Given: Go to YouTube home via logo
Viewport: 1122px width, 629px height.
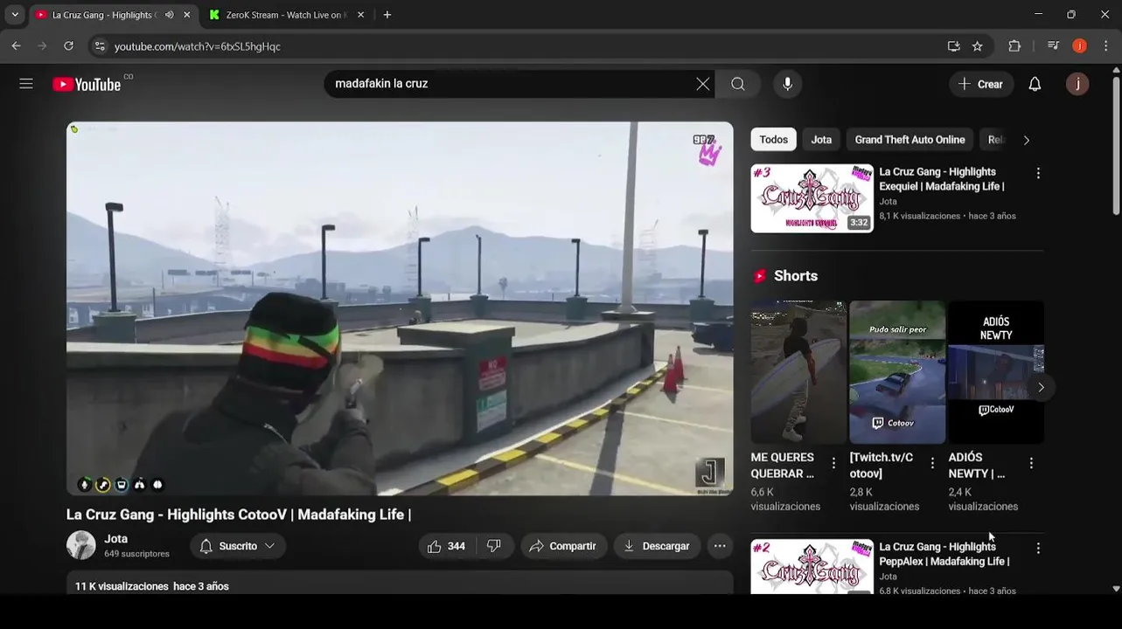Looking at the screenshot, I should click(87, 84).
